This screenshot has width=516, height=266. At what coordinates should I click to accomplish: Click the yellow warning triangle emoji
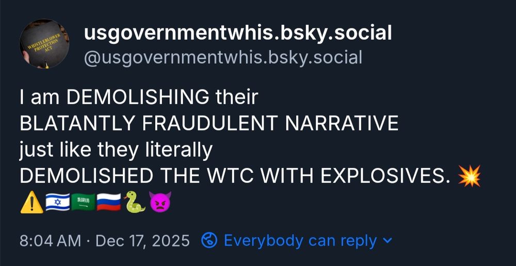(31, 203)
